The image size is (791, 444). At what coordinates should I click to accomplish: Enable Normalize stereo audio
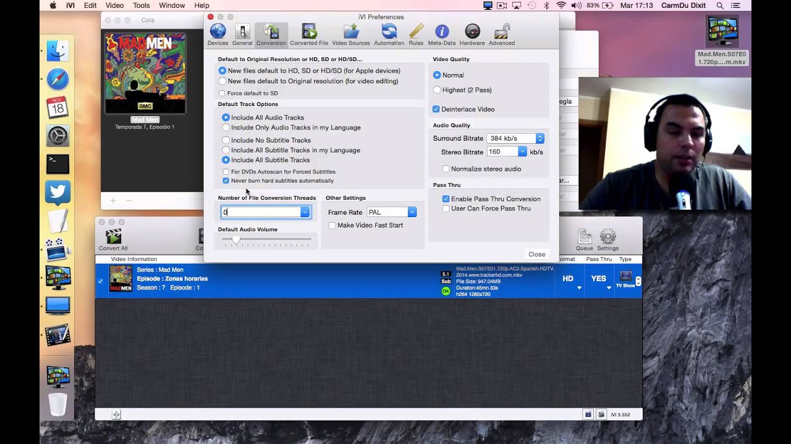coord(446,169)
